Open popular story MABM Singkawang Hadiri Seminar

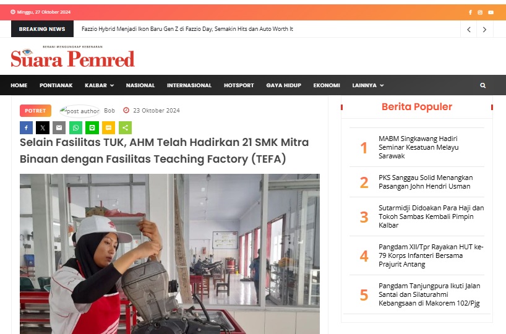point(419,147)
